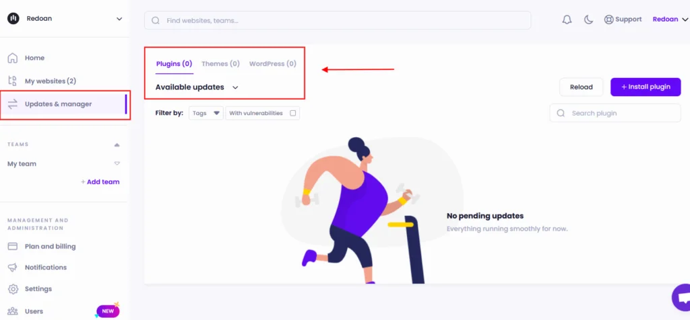Click the Install plugin button
The image size is (690, 320).
646,87
